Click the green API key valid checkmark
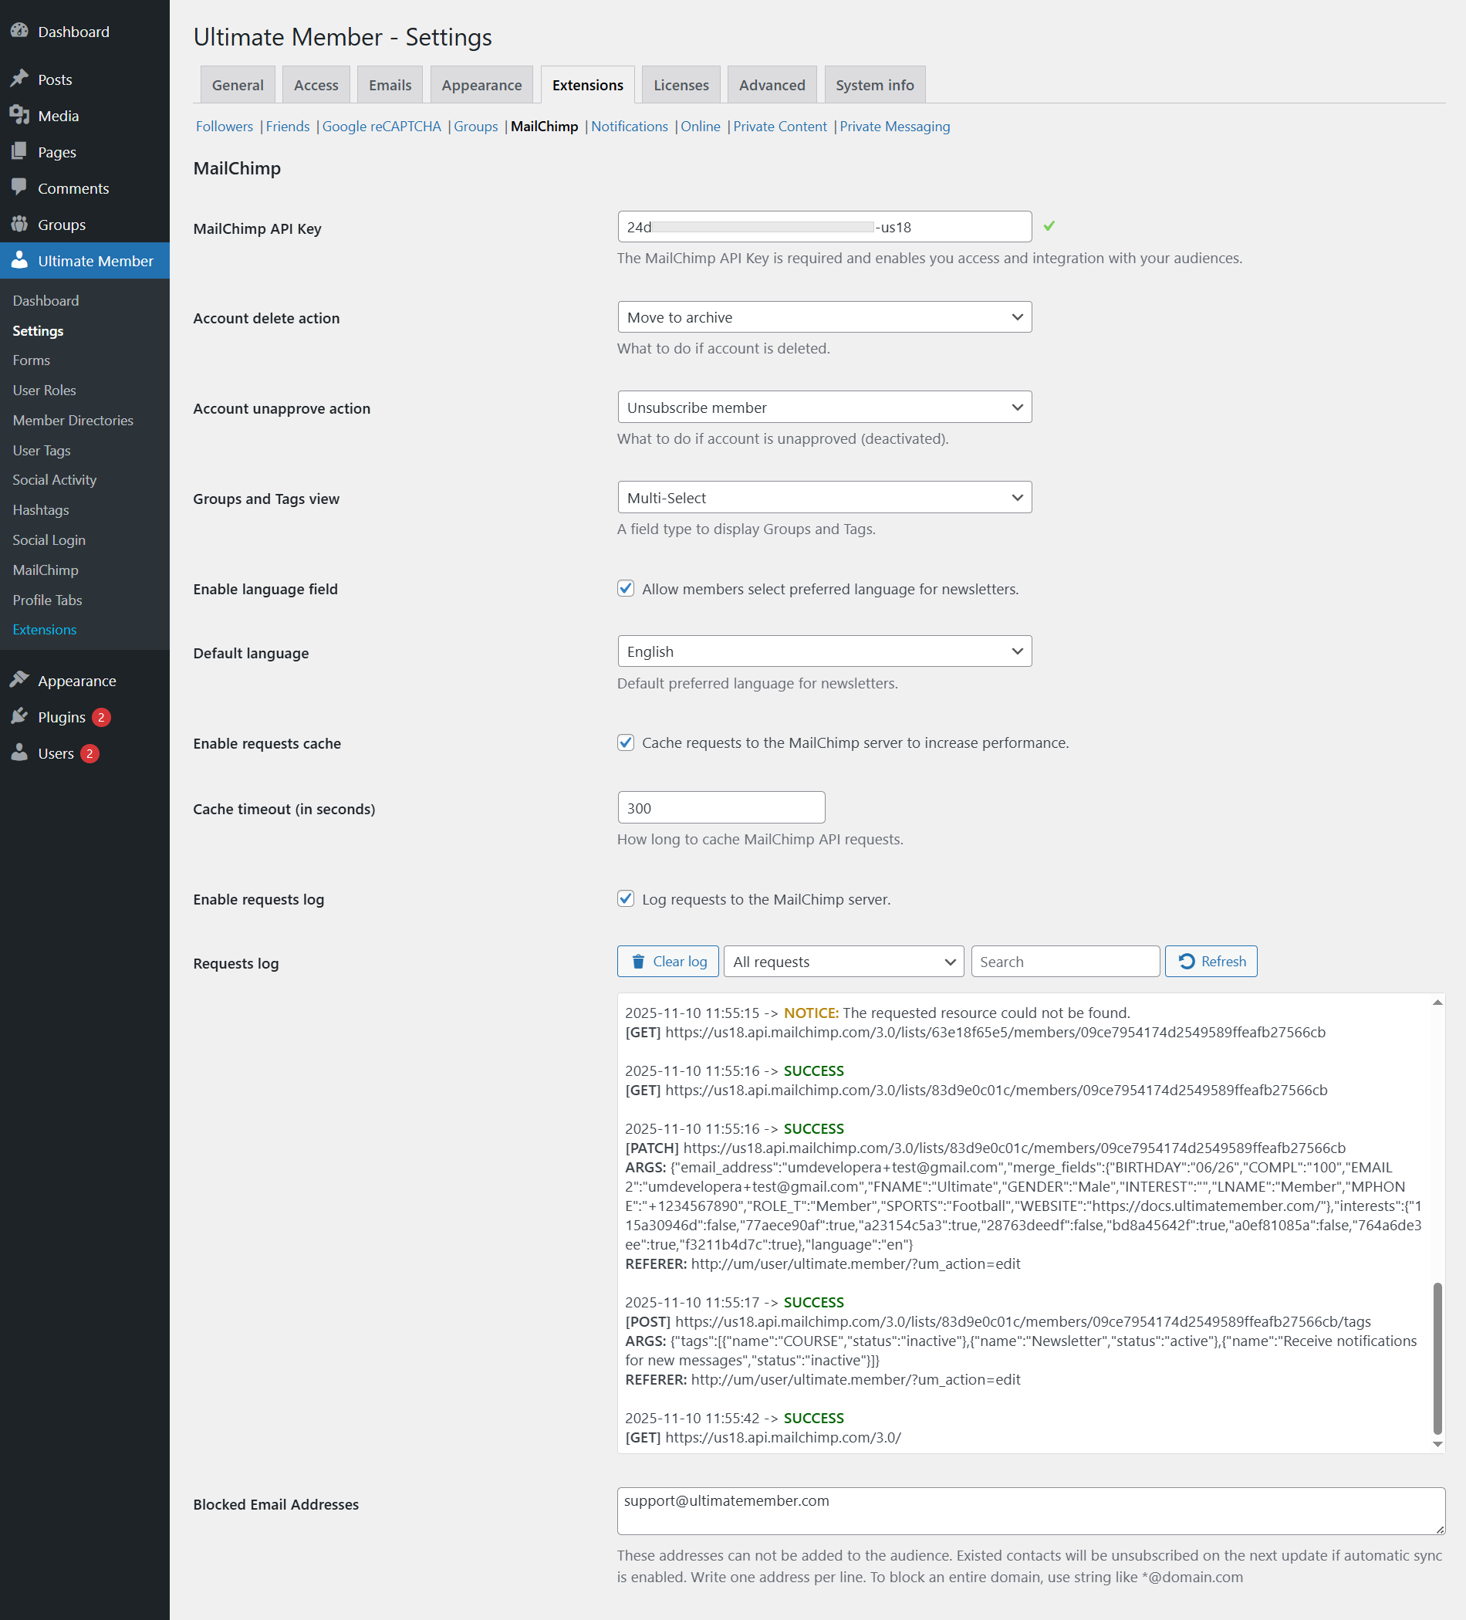The image size is (1466, 1620). 1049,227
